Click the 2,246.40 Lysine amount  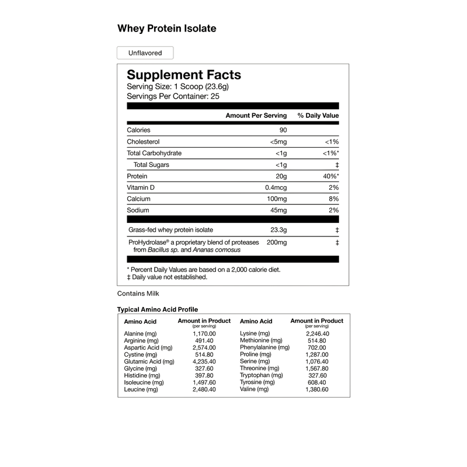click(x=318, y=334)
